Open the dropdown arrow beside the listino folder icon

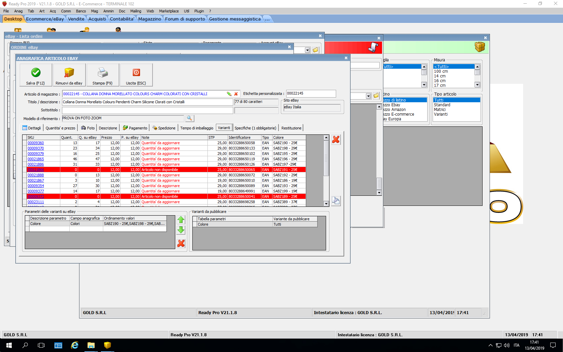pyautogui.click(x=368, y=96)
